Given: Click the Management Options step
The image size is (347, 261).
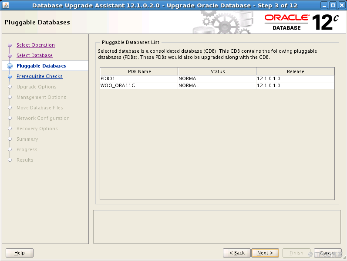Looking at the screenshot, I should pos(41,97).
